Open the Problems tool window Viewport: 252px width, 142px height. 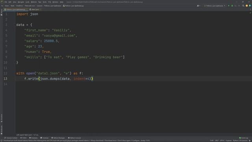point(33,138)
